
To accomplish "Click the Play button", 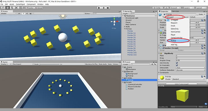I will click(x=99, y=8).
